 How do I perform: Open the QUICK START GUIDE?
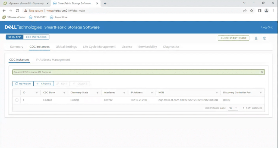coord(233,38)
